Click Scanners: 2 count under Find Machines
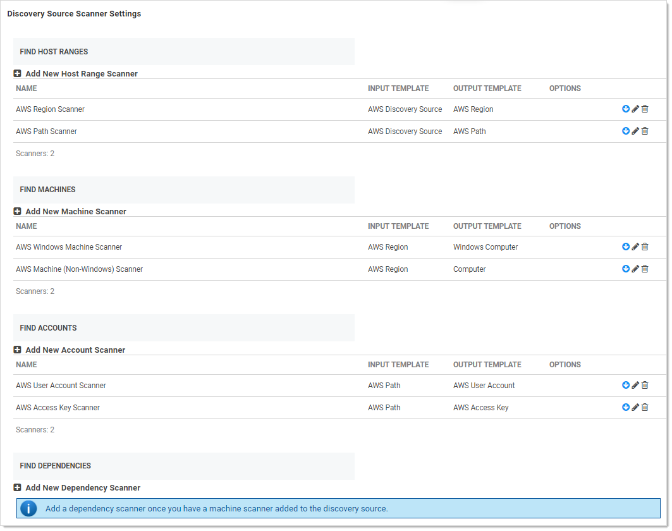The image size is (672, 531). 35,291
